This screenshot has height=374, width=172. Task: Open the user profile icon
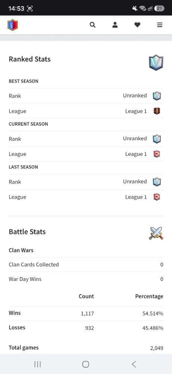tap(115, 25)
